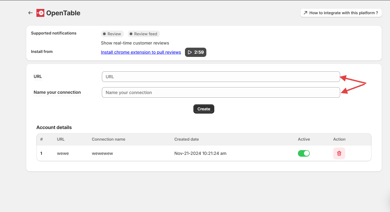Focus the URL input field
390x212 pixels.
221,77
